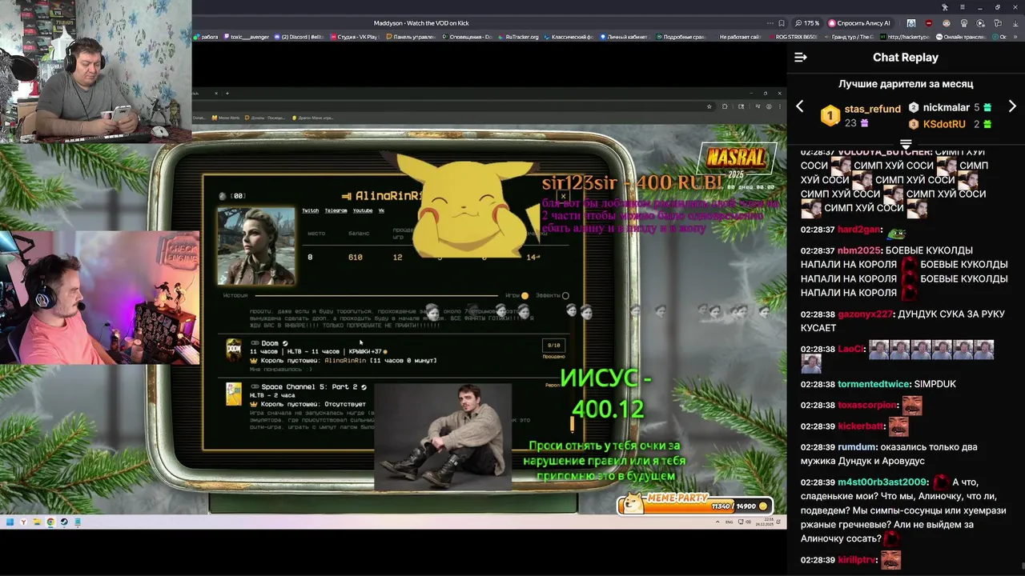Open Vk link on AlinaRinRin profile
1025x576 pixels.
tap(381, 210)
